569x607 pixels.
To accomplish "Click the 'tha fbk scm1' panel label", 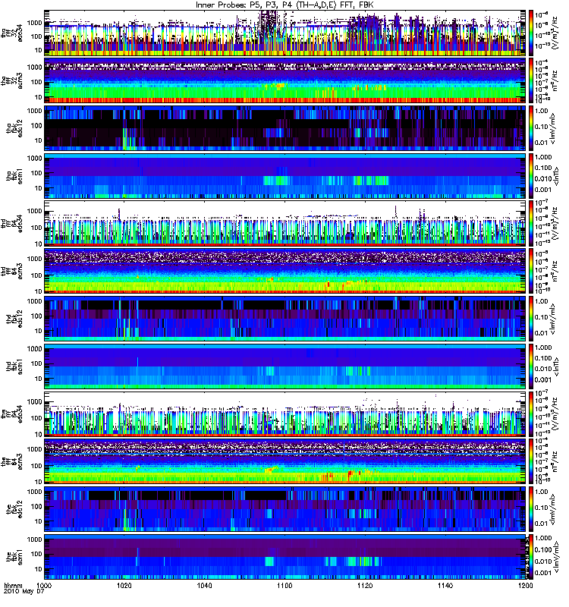I will pos(14,176).
